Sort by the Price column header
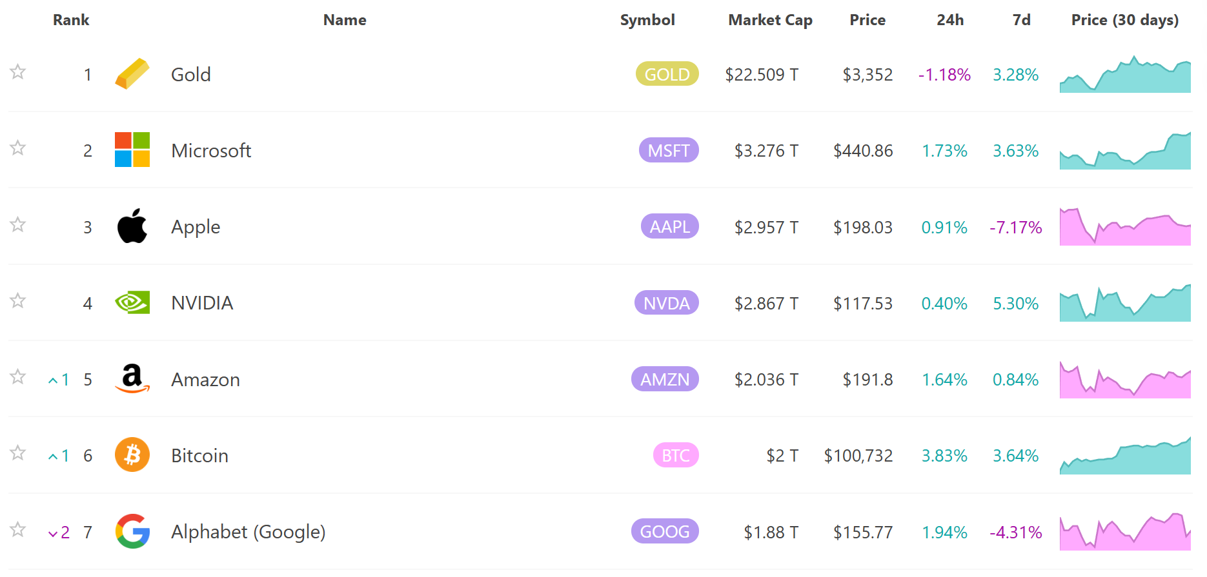 point(867,20)
